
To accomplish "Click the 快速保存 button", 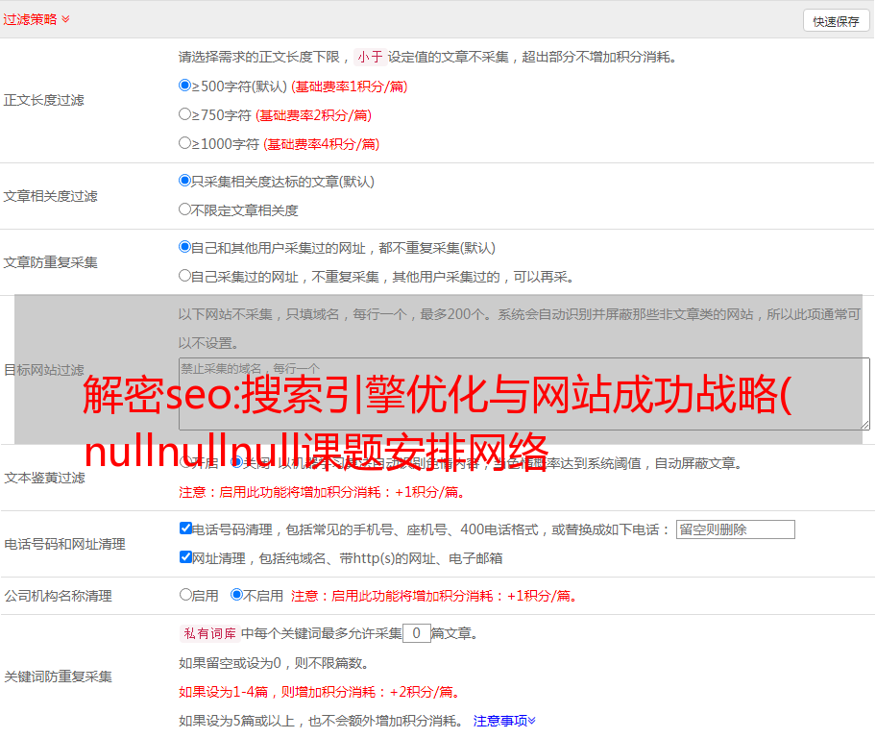I will (x=836, y=21).
